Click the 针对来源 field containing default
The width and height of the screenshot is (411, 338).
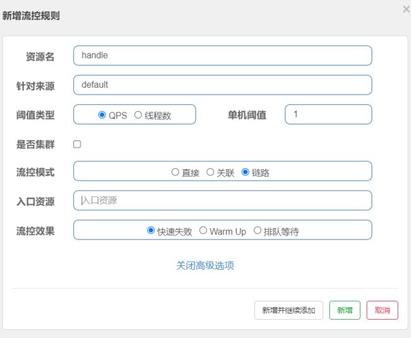223,85
